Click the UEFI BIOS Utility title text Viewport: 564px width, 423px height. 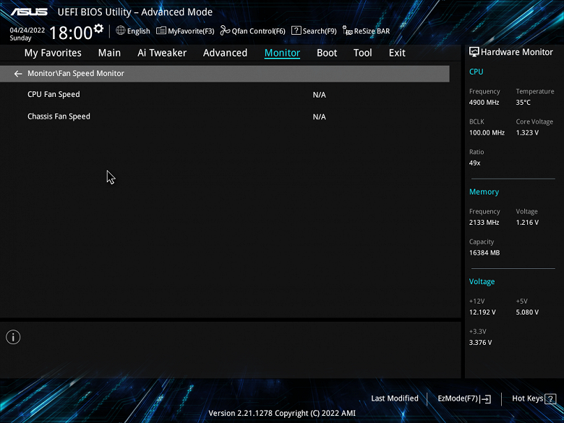point(135,12)
